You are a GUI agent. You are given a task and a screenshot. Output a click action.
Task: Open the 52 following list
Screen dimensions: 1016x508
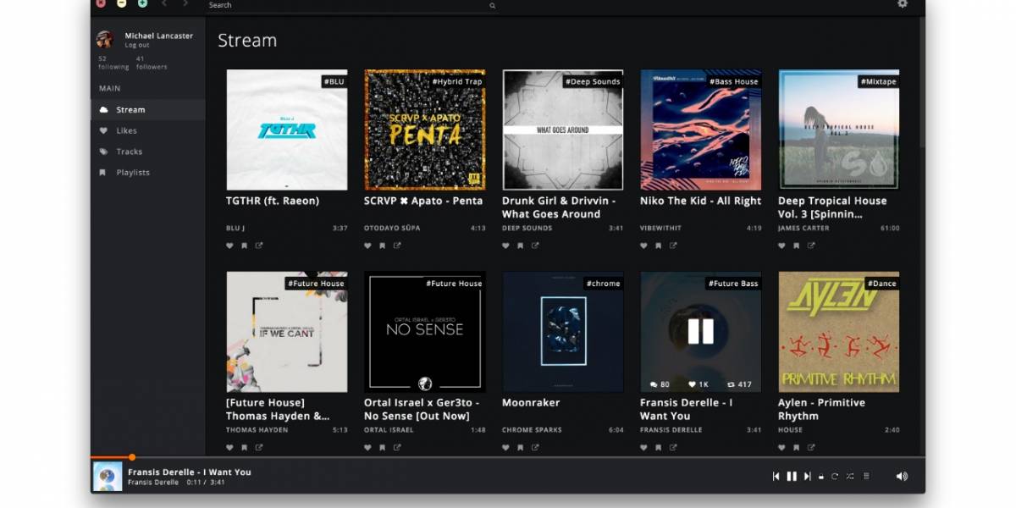click(113, 63)
